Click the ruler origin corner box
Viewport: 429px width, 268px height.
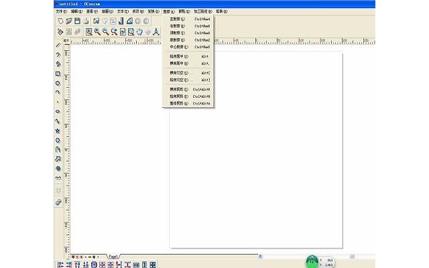click(66, 41)
